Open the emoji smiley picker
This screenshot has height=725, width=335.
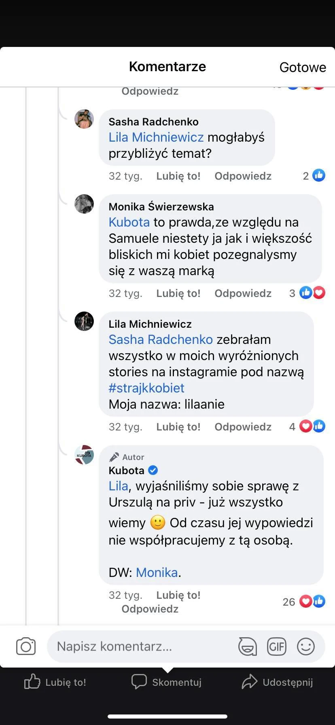coord(305,646)
